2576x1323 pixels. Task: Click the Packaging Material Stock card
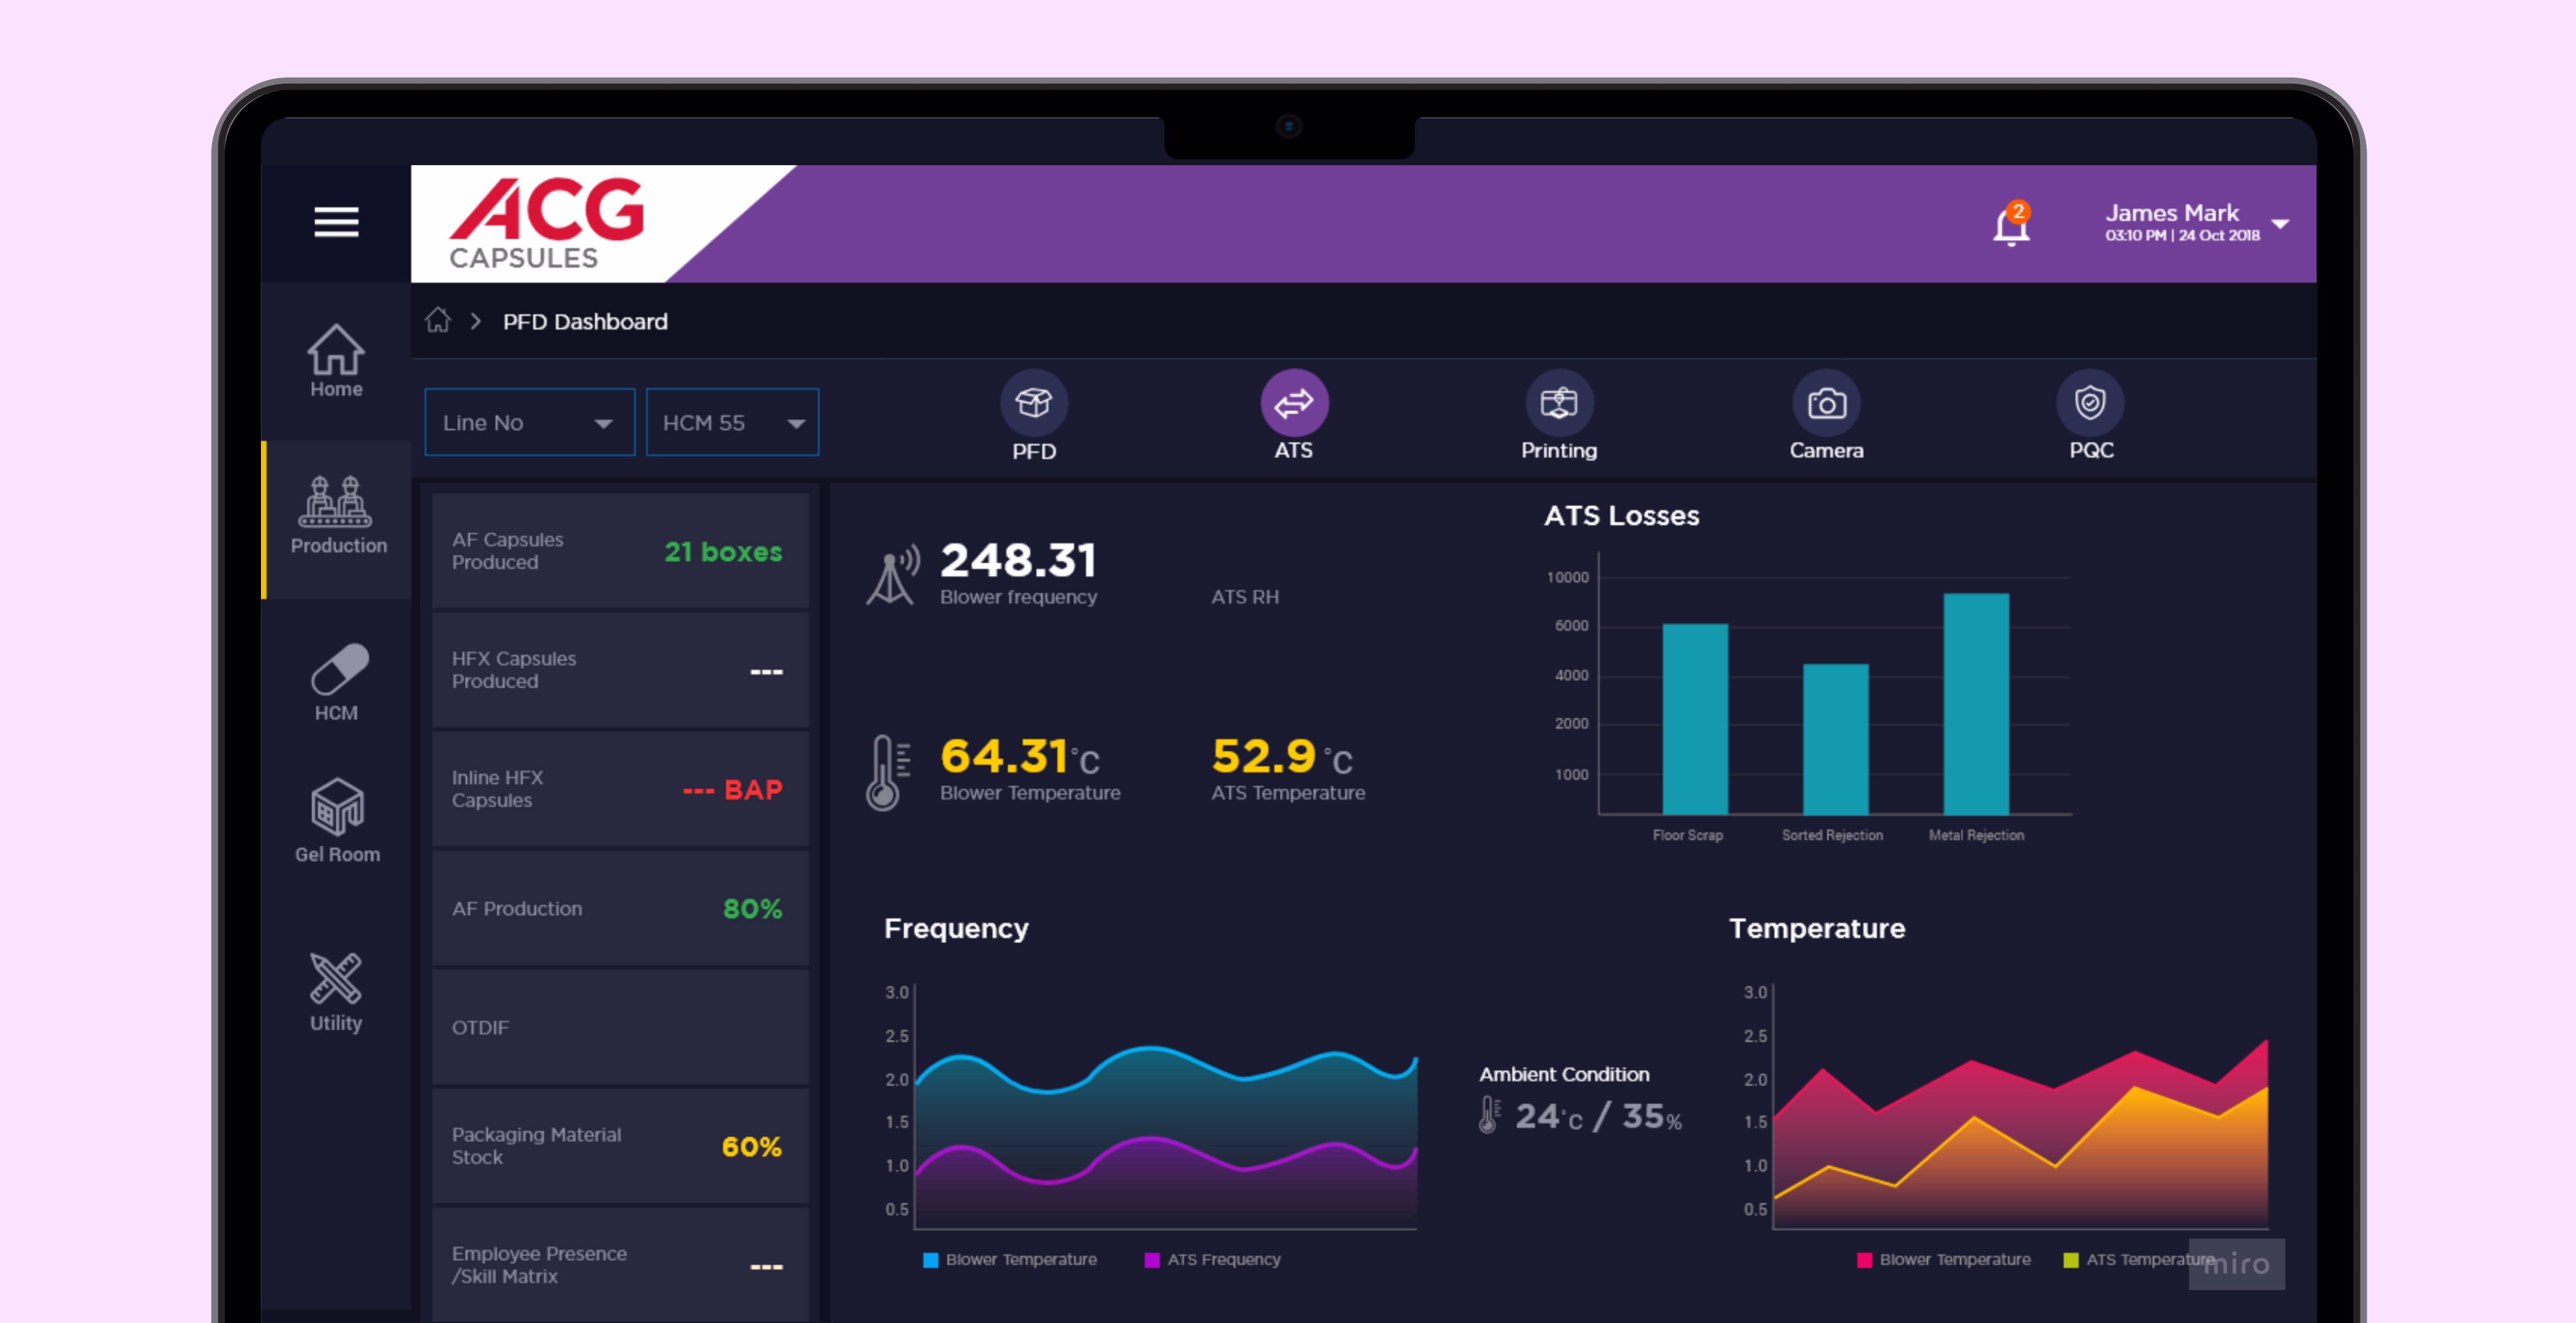click(619, 1146)
